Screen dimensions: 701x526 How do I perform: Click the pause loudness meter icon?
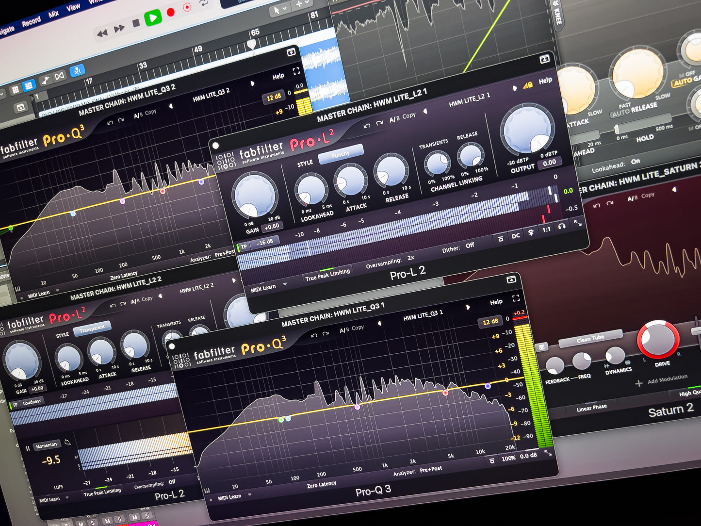click(x=28, y=449)
